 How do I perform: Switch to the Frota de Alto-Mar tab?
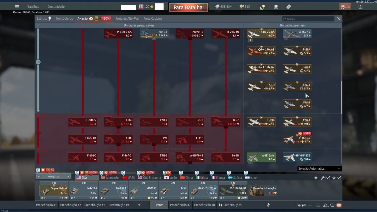click(x=127, y=19)
